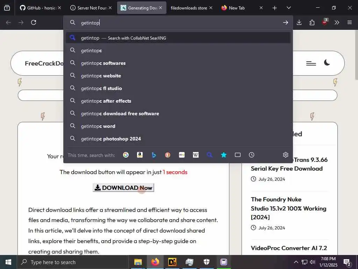
Task: Switch to Server Not Found tab
Action: coord(90,8)
